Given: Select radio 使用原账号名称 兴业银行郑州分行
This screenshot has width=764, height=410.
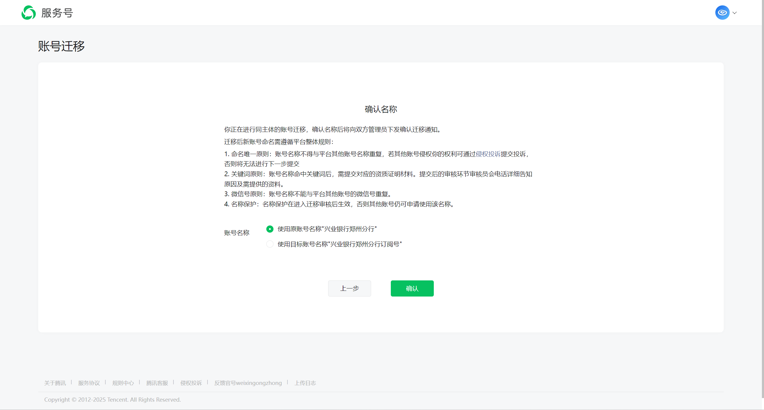Looking at the screenshot, I should pyautogui.click(x=270, y=229).
